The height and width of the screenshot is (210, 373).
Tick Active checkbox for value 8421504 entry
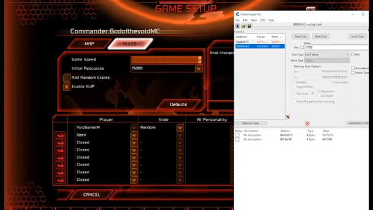tap(237, 139)
